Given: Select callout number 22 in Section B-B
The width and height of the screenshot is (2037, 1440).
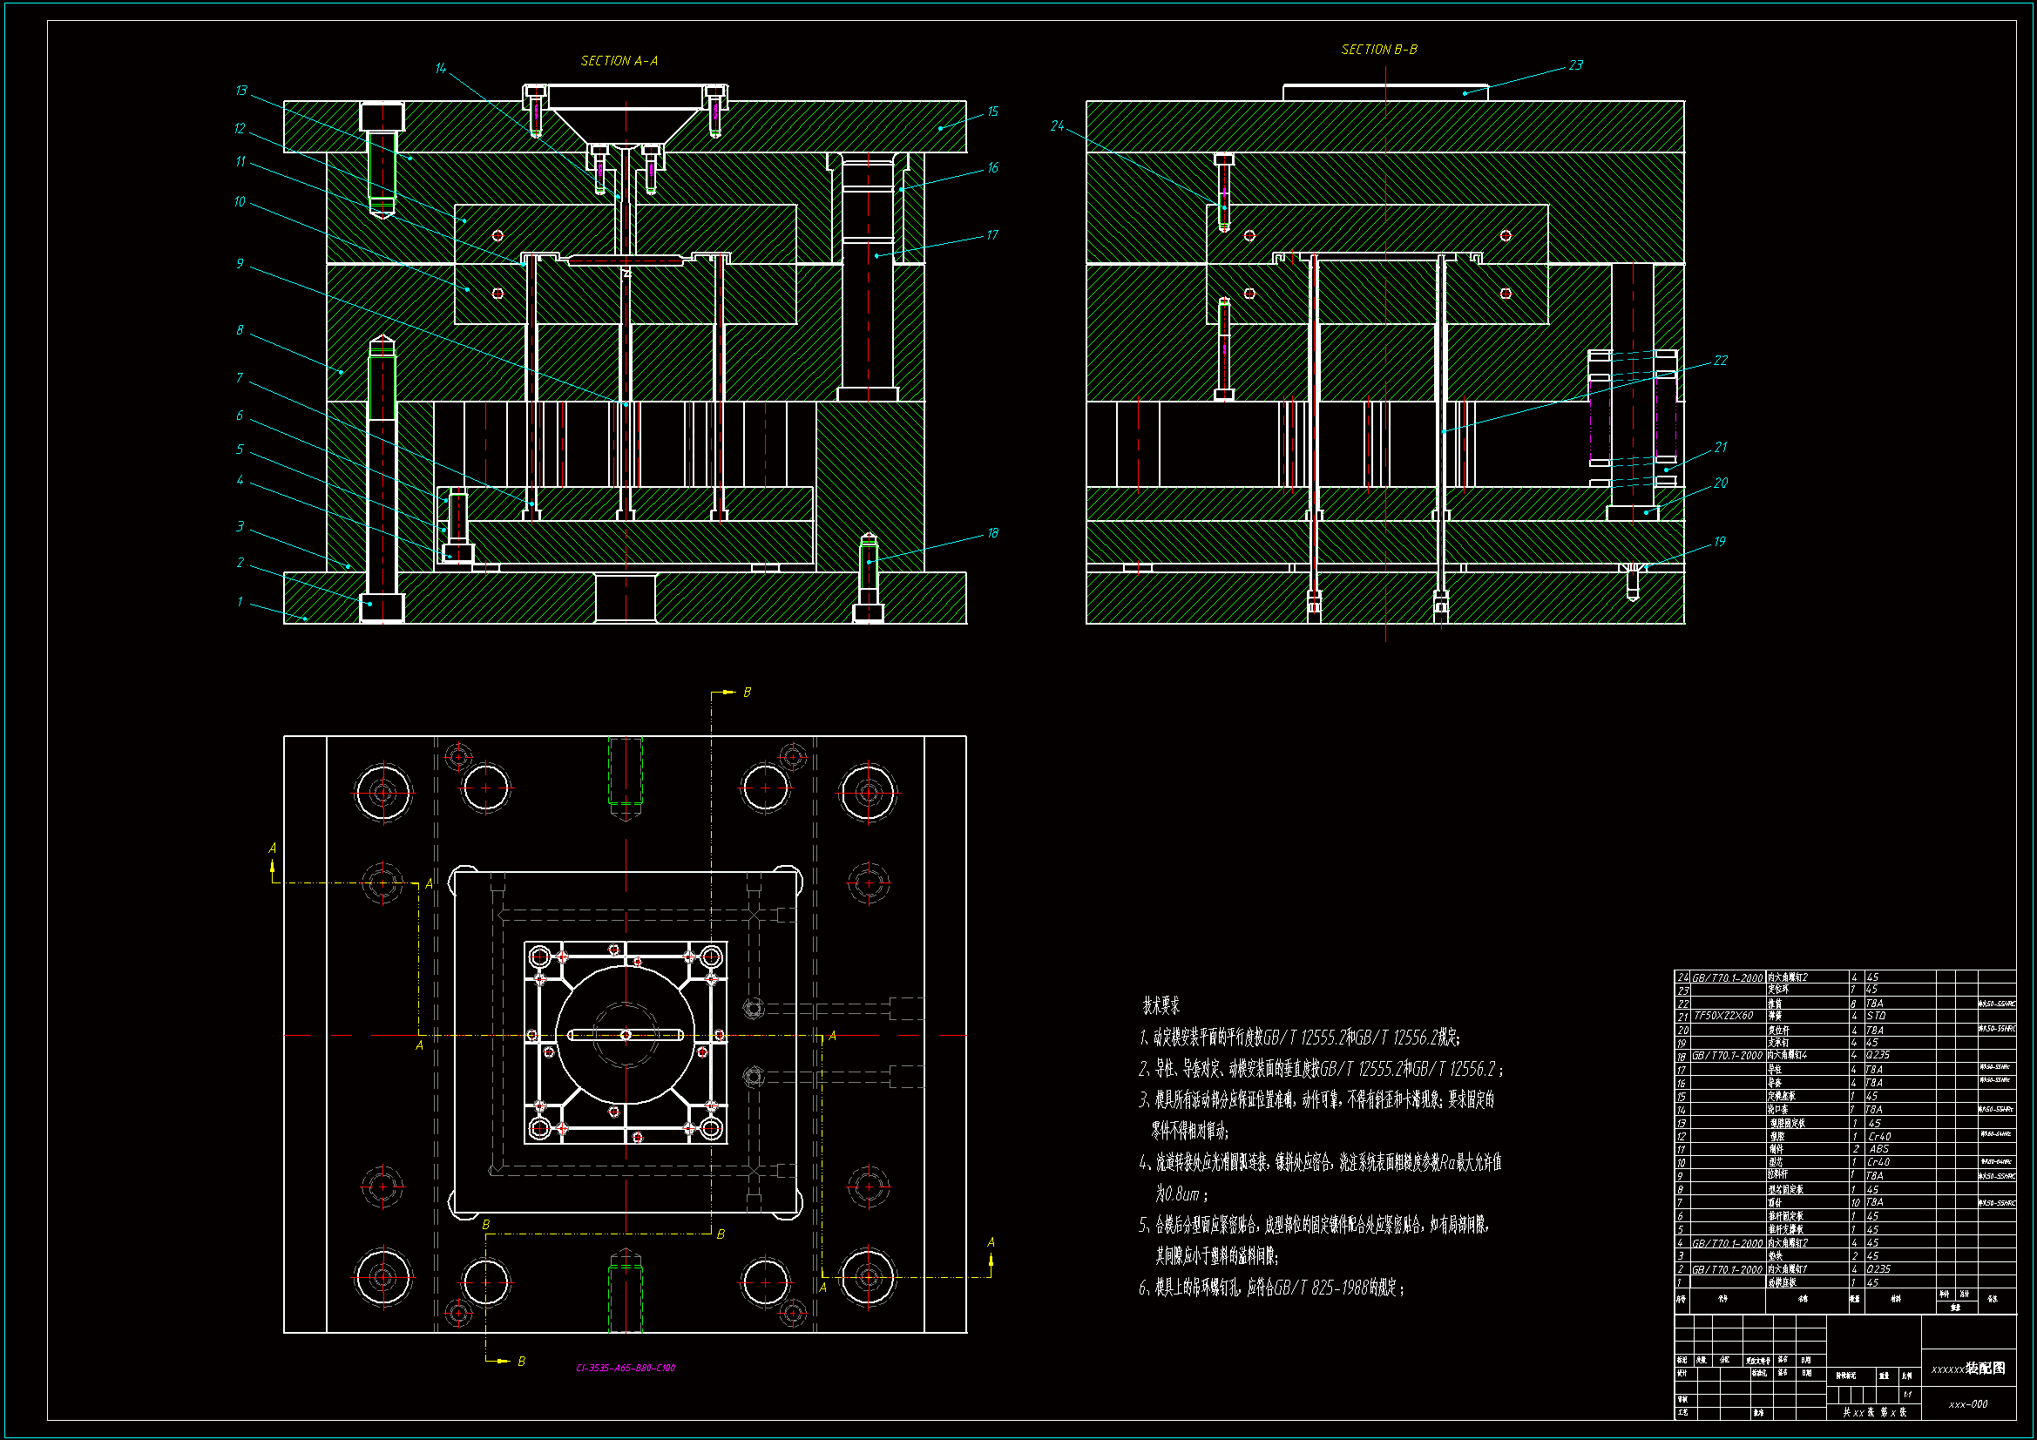Looking at the screenshot, I should [x=1720, y=362].
